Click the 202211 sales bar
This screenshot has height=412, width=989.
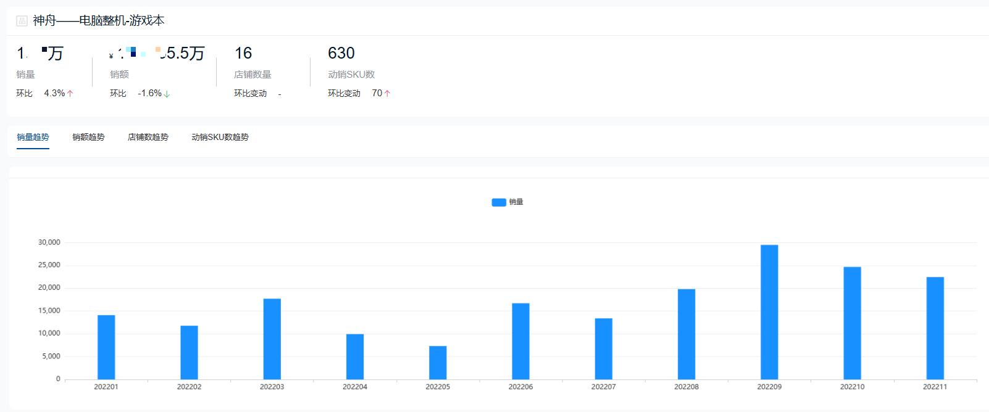pos(935,328)
